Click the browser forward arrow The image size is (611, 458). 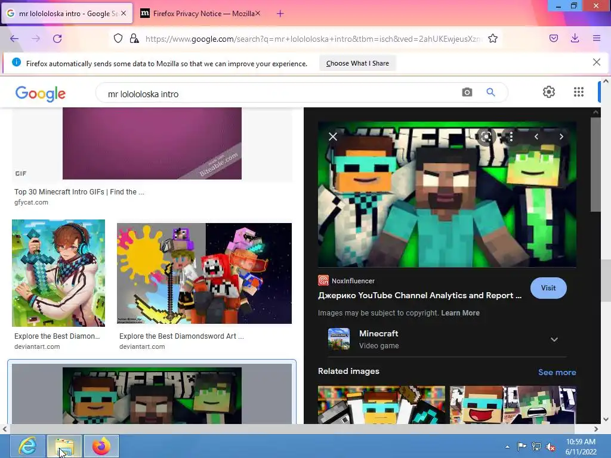(x=36, y=39)
